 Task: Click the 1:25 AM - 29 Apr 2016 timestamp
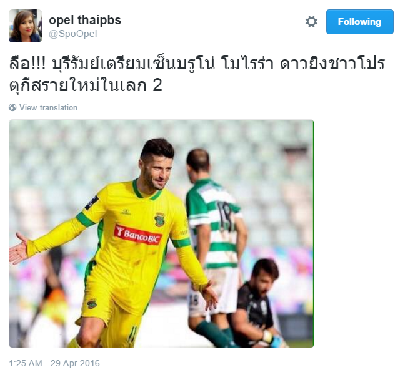pos(54,363)
